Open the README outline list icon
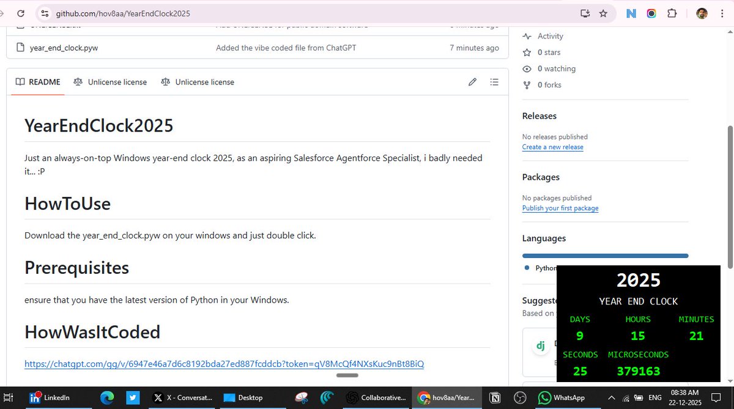This screenshot has height=409, width=734. [x=494, y=82]
